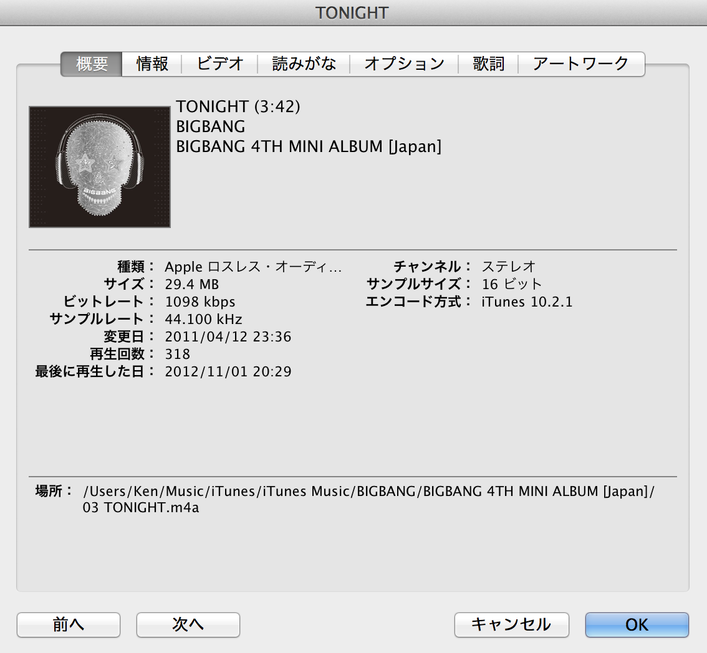Click the encoder value iTunes 10.2.1
The height and width of the screenshot is (653, 707).
[x=527, y=302]
